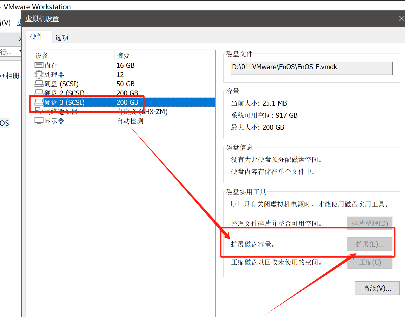
Task: Switch to the 硬件 tab
Action: pos(36,36)
